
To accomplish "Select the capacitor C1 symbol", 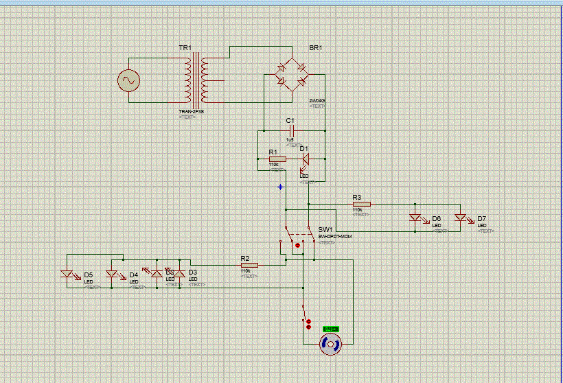I will 290,130.
